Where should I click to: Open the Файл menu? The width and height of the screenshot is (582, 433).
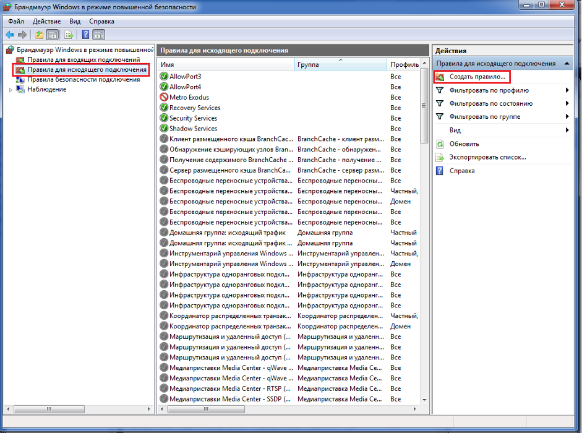pos(16,21)
